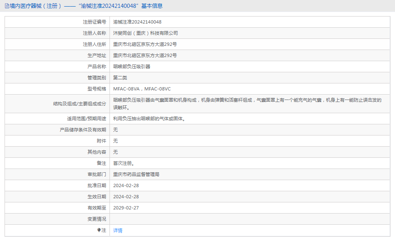
Task: Open the 详情 link
Action: 118,230
